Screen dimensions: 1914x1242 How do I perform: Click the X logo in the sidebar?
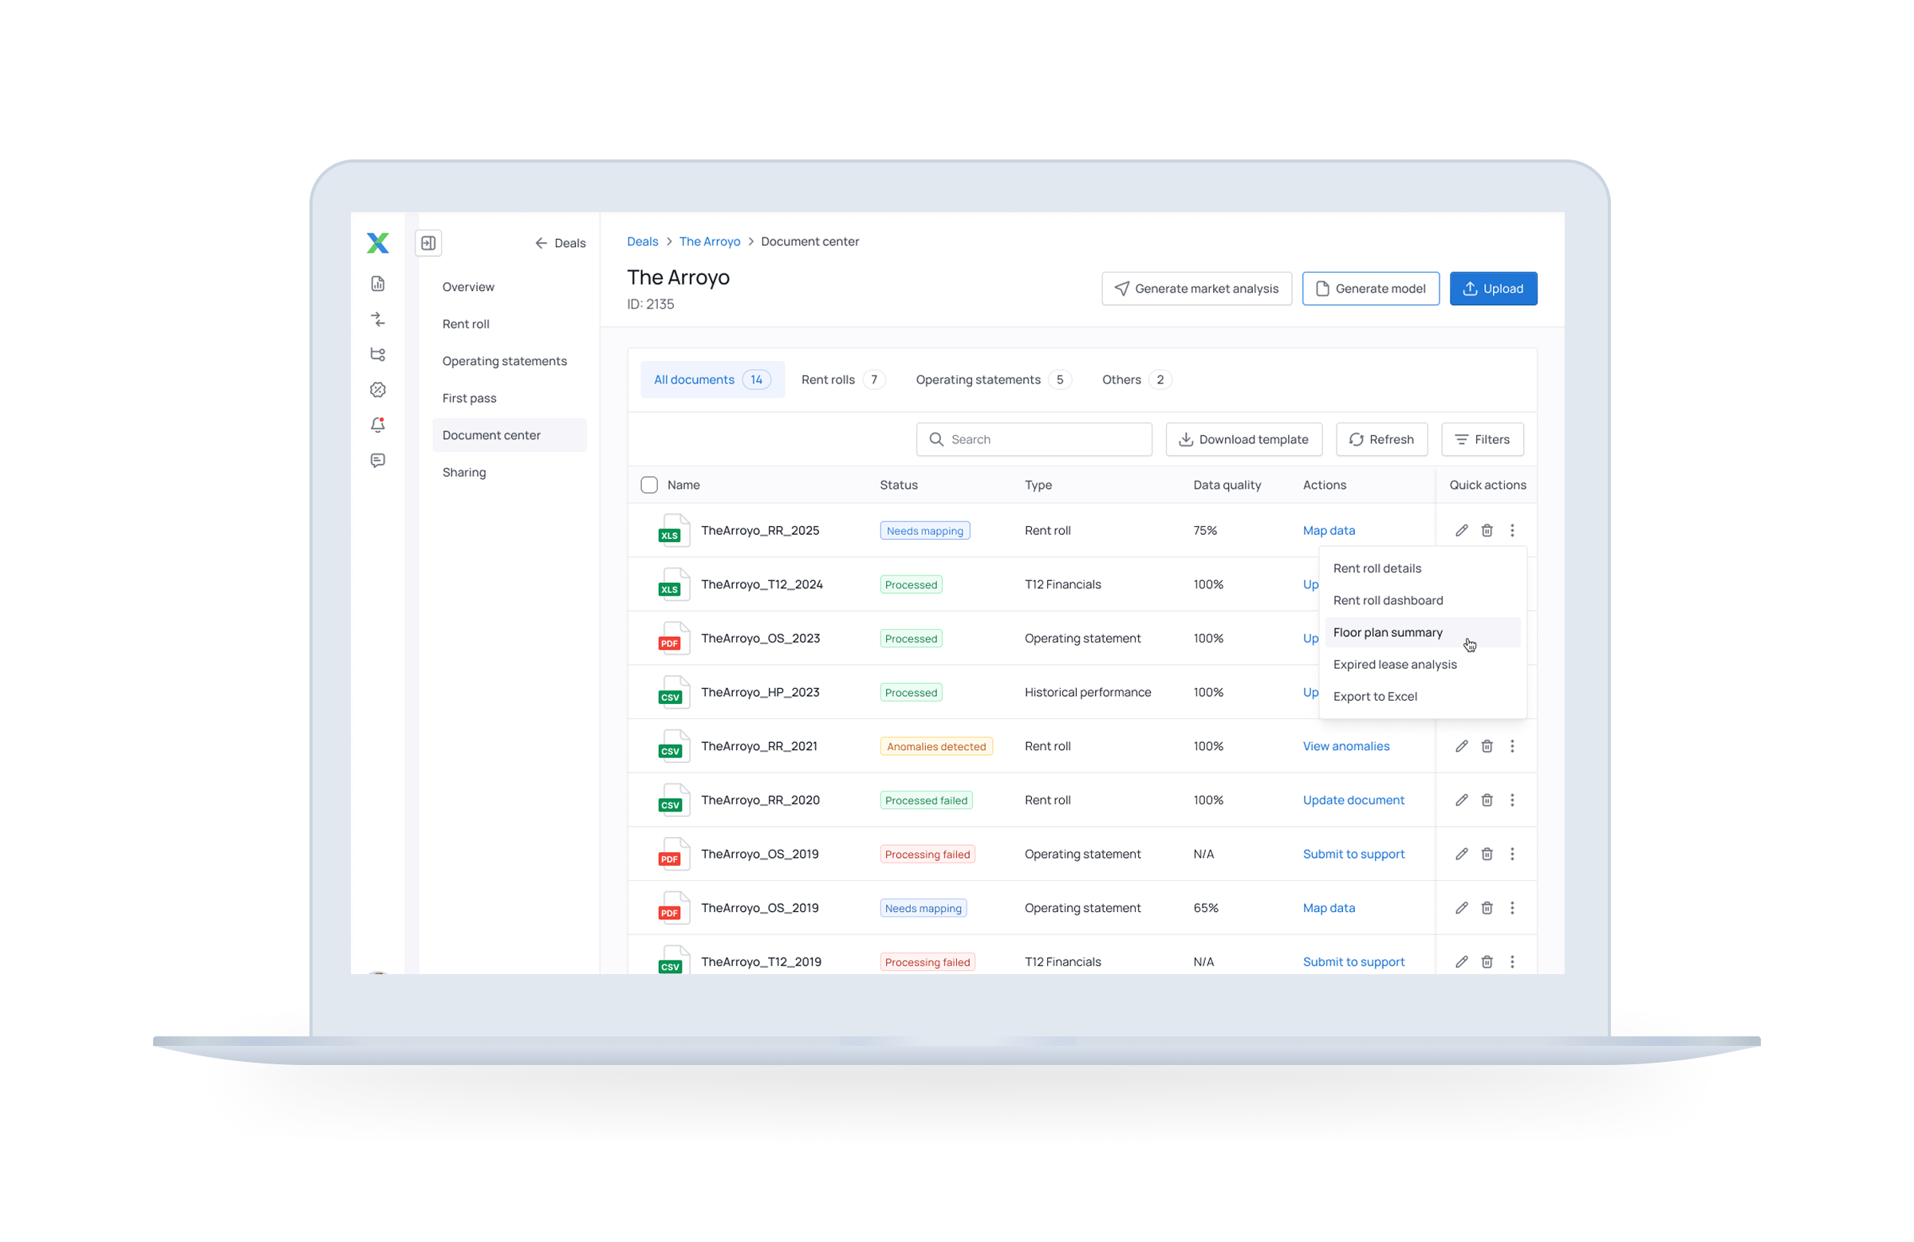pos(377,243)
